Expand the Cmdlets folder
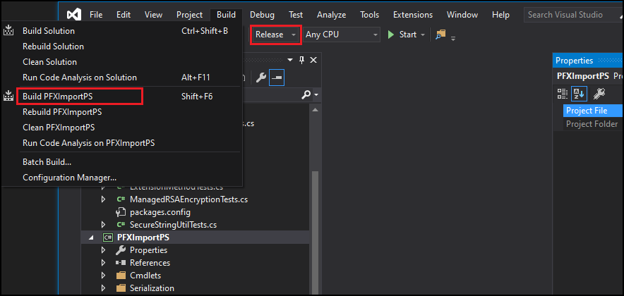This screenshot has height=296, width=624. [104, 276]
